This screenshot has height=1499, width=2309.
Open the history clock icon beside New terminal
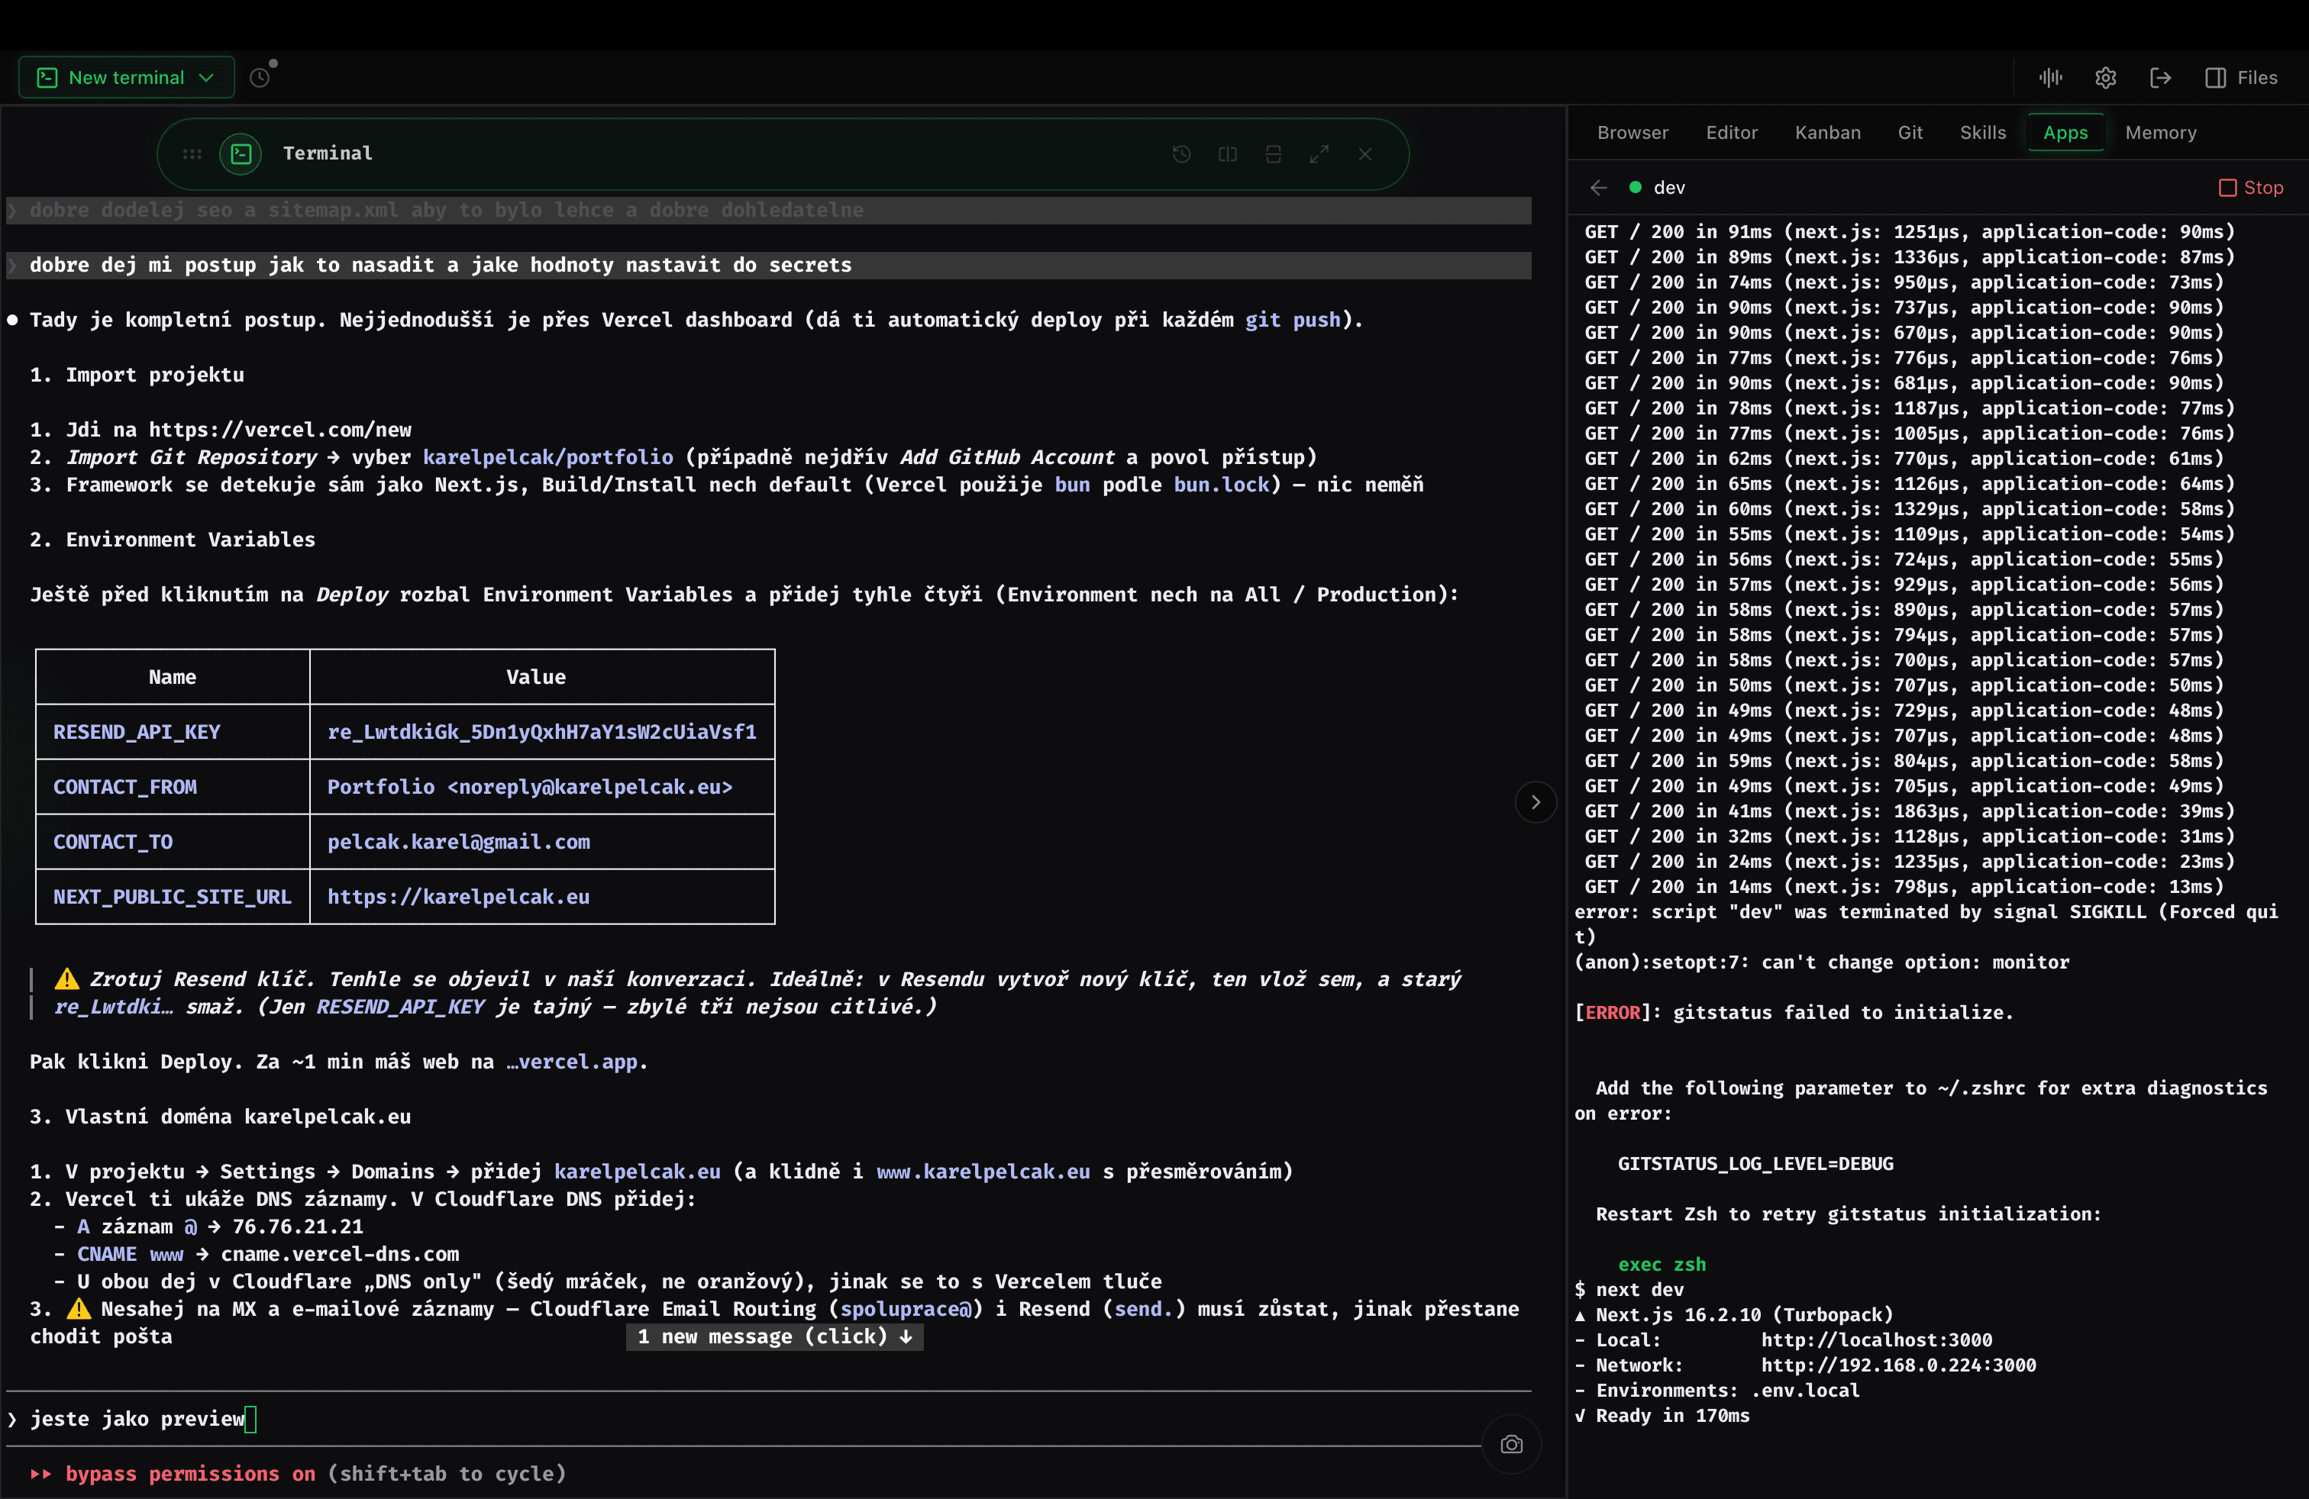[x=260, y=78]
